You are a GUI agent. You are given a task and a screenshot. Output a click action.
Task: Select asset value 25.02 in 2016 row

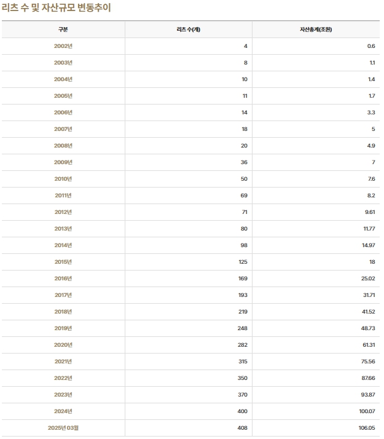tap(368, 279)
